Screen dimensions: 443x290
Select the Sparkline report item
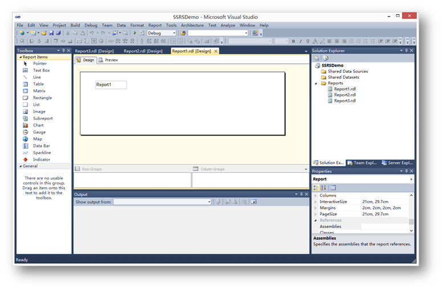[43, 153]
